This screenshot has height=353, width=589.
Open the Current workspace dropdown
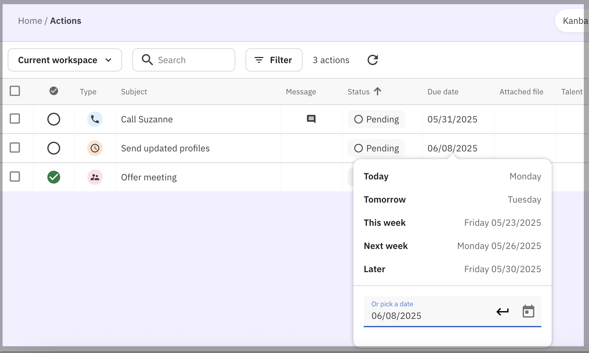point(65,60)
